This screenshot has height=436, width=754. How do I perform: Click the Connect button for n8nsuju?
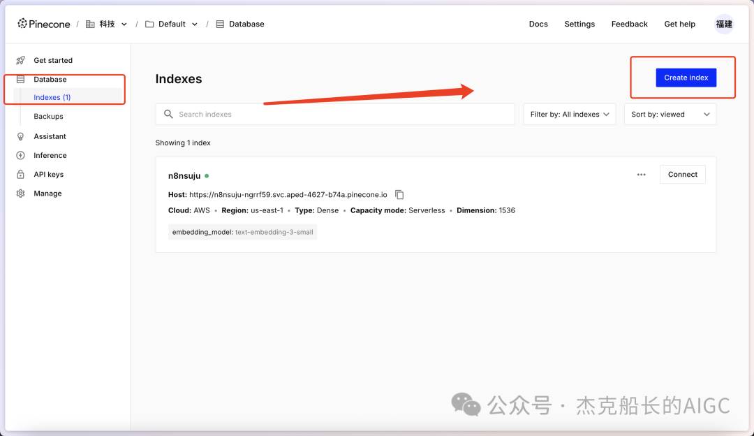(682, 174)
